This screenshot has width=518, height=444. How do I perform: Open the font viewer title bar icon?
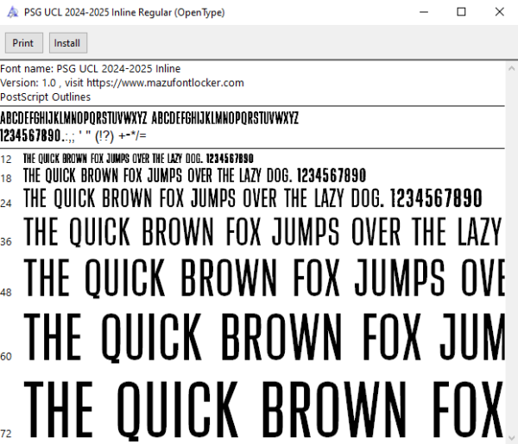(x=13, y=13)
